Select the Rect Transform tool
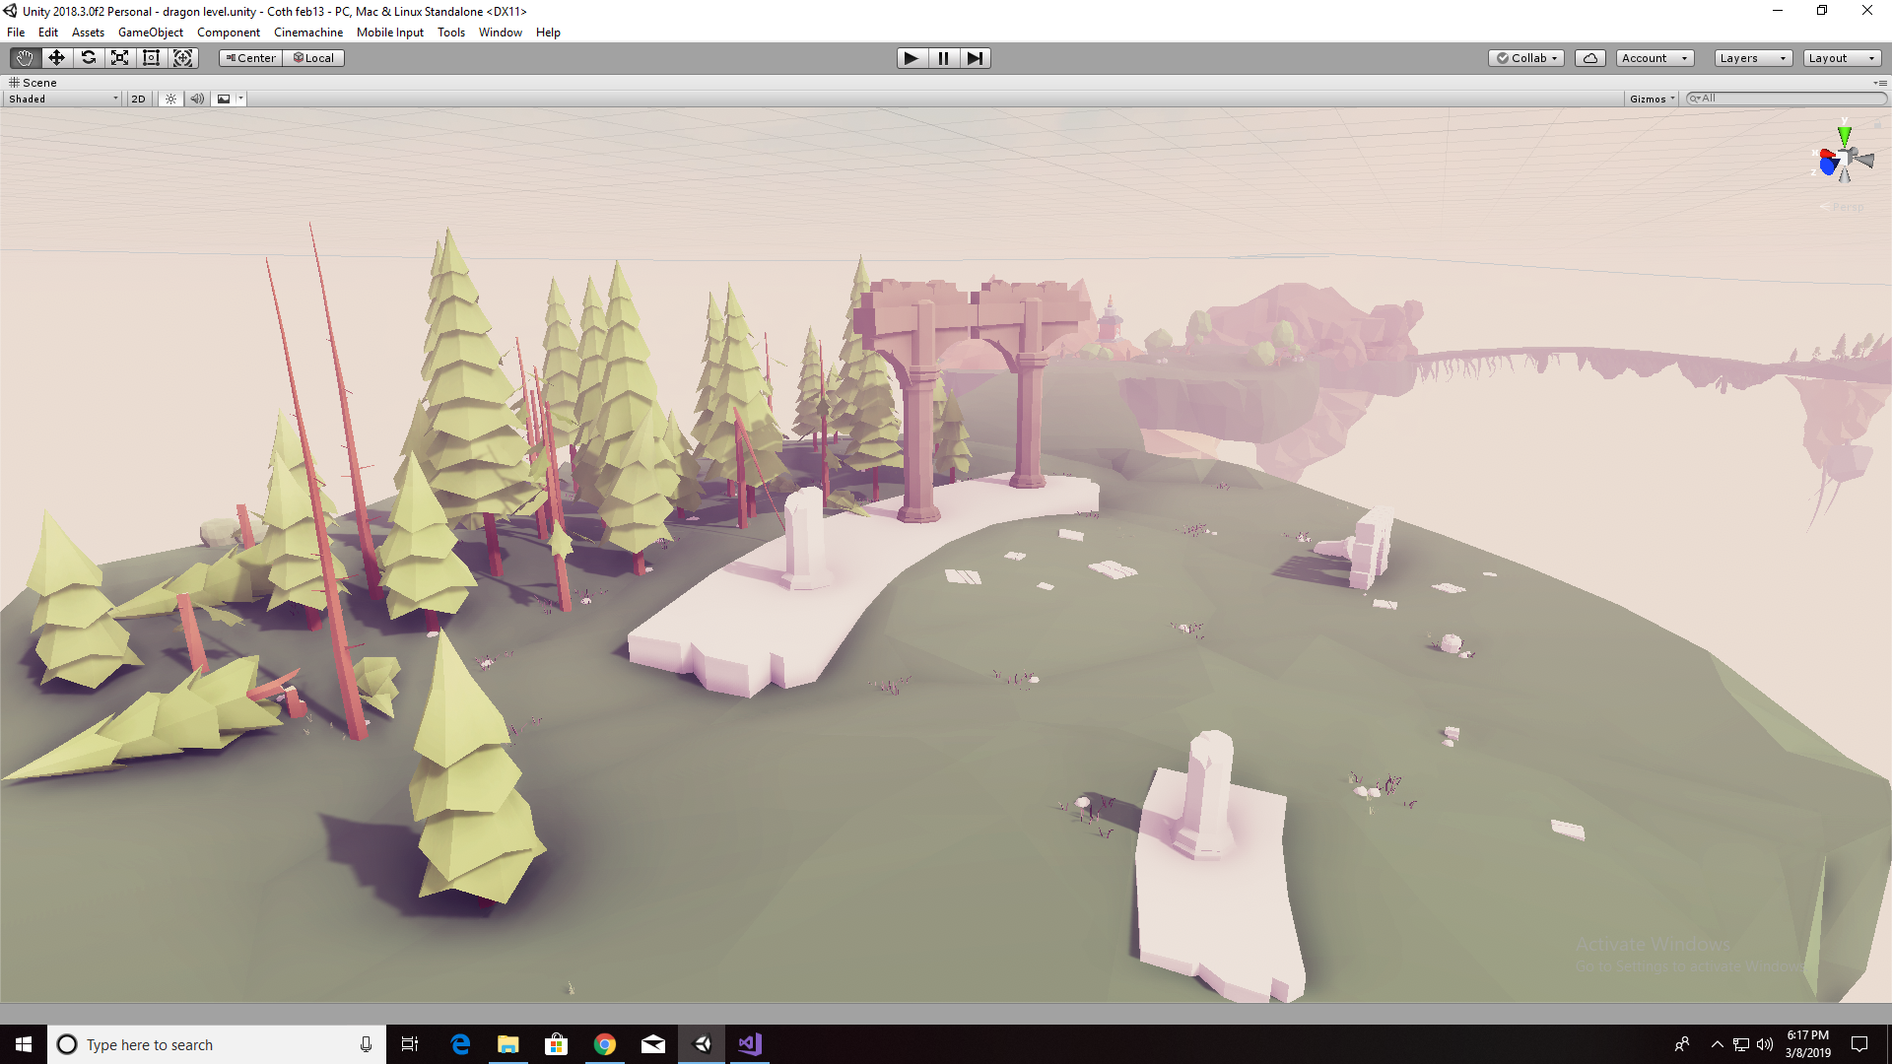Viewport: 1892px width, 1064px height. tap(152, 58)
